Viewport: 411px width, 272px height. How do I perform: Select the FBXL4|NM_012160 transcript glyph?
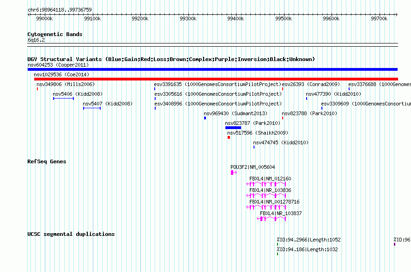click(x=266, y=184)
